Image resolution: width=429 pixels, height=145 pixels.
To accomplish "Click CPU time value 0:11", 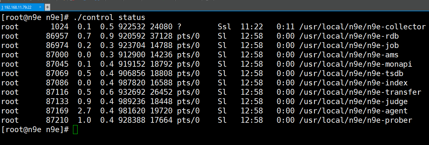I will [x=286, y=27].
